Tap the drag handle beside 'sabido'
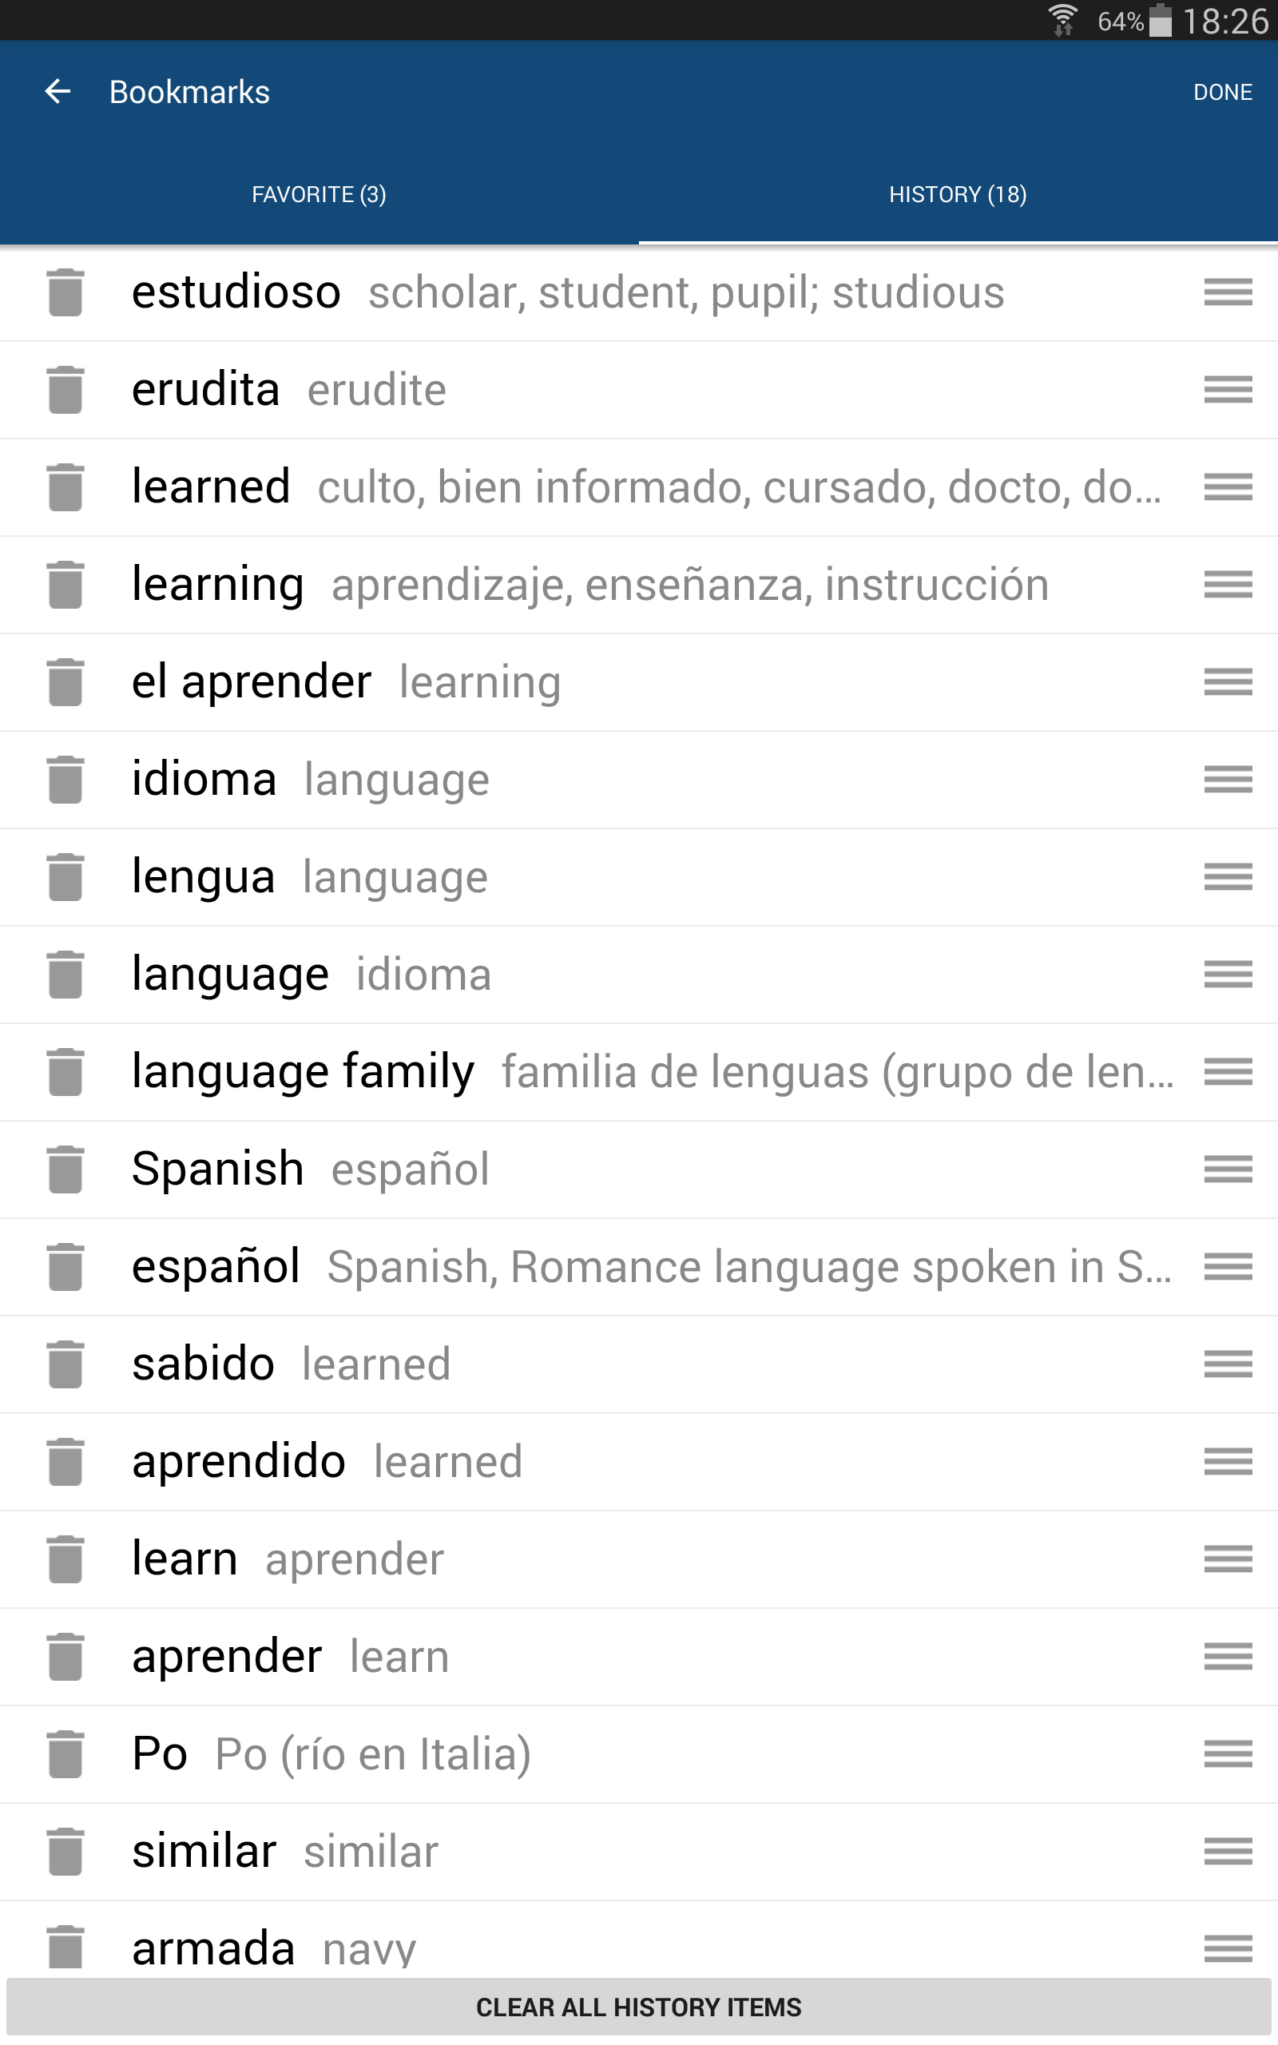1278x2045 pixels. click(x=1228, y=1364)
